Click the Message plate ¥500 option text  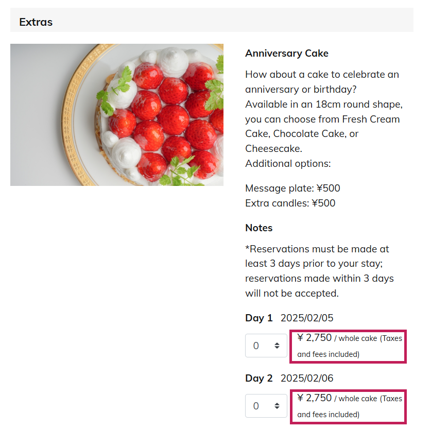click(x=292, y=188)
